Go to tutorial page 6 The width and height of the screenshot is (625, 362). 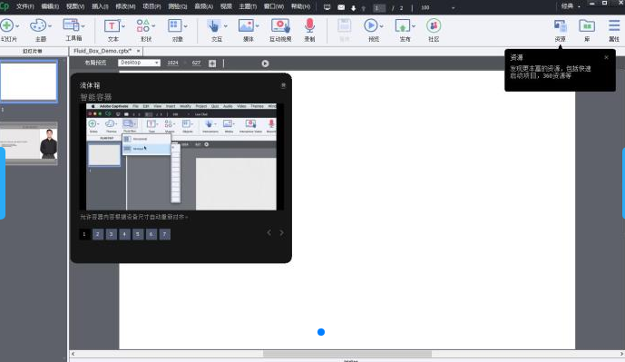coord(151,234)
